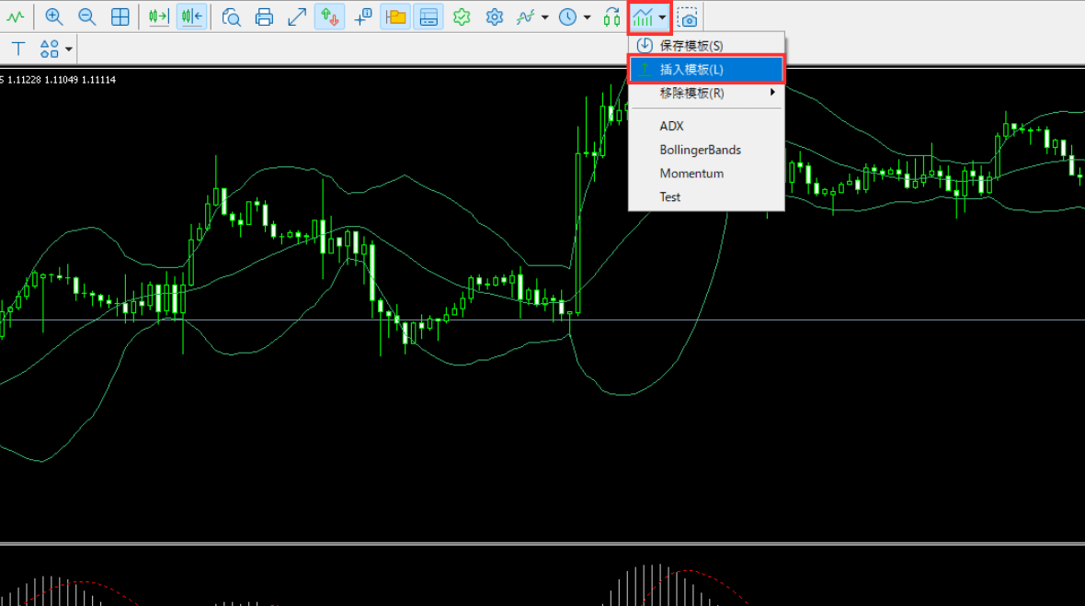Expand the indicators dropdown arrow
Screen dimensions: 1085x606
point(545,17)
